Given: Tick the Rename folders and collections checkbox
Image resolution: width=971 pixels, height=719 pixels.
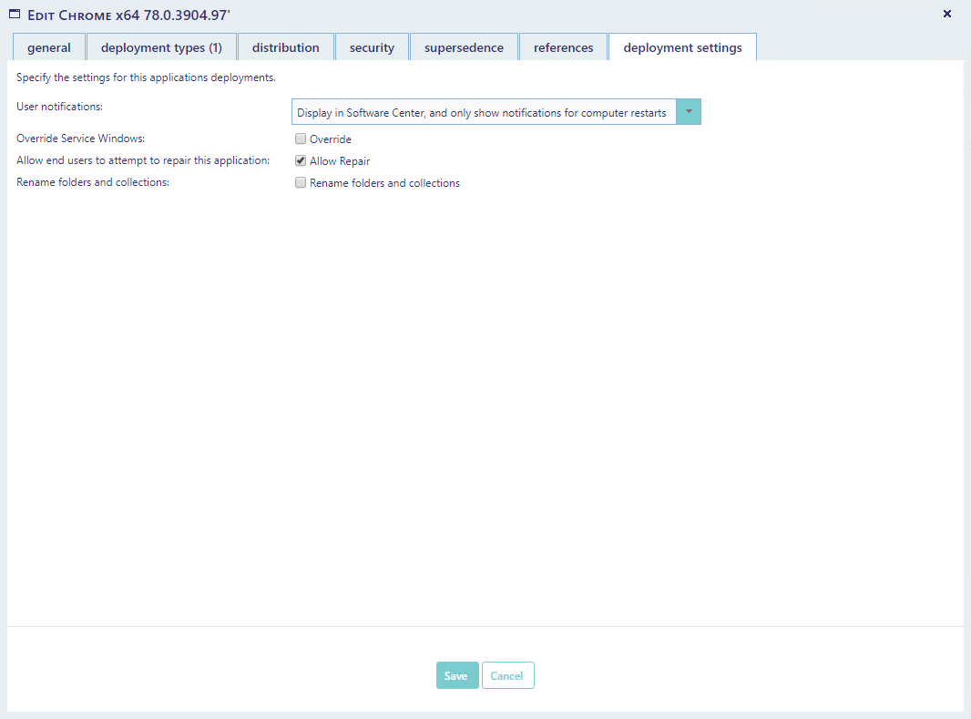Looking at the screenshot, I should pos(301,183).
